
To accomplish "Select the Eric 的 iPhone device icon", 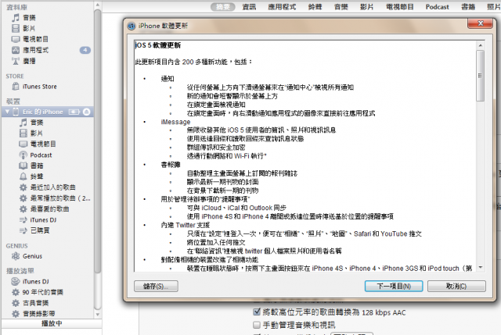I will (16, 112).
